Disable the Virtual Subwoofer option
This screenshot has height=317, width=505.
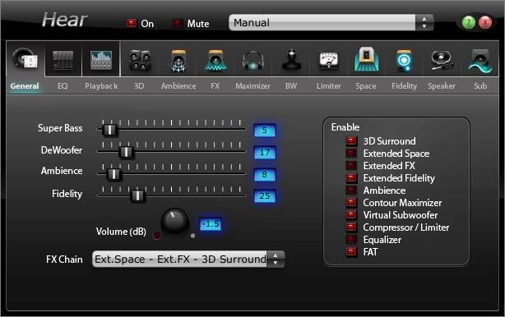[x=351, y=215]
